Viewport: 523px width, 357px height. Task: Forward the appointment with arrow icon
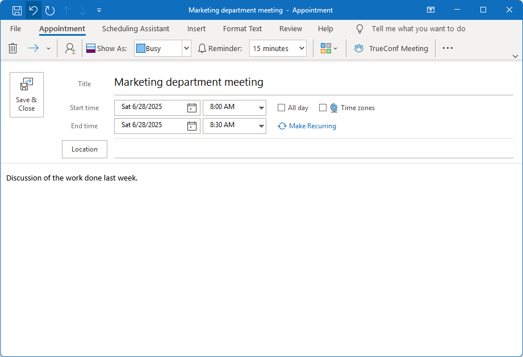click(34, 48)
